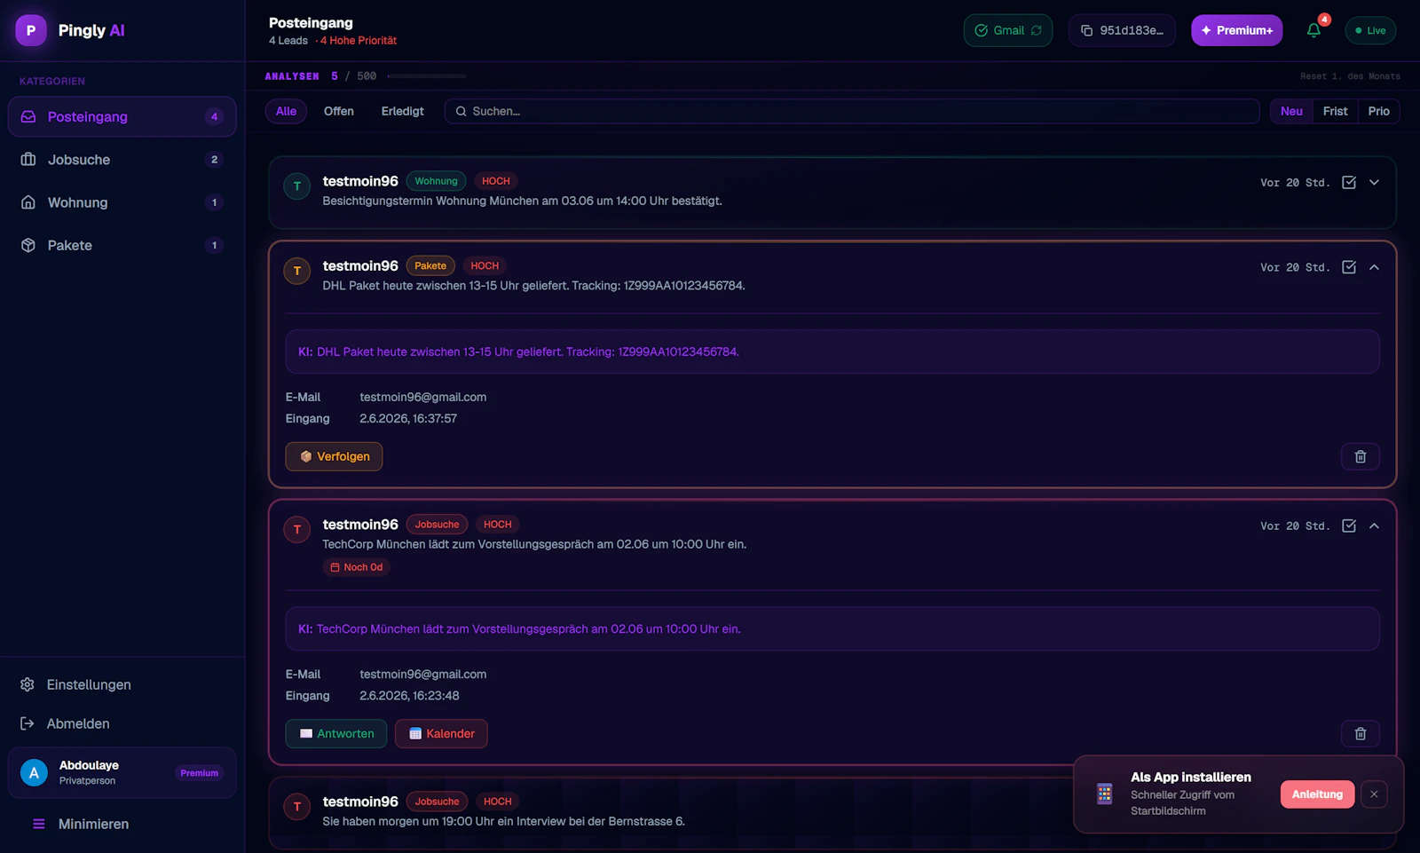1420x853 pixels.
Task: Sort by Frist
Action: [1335, 111]
